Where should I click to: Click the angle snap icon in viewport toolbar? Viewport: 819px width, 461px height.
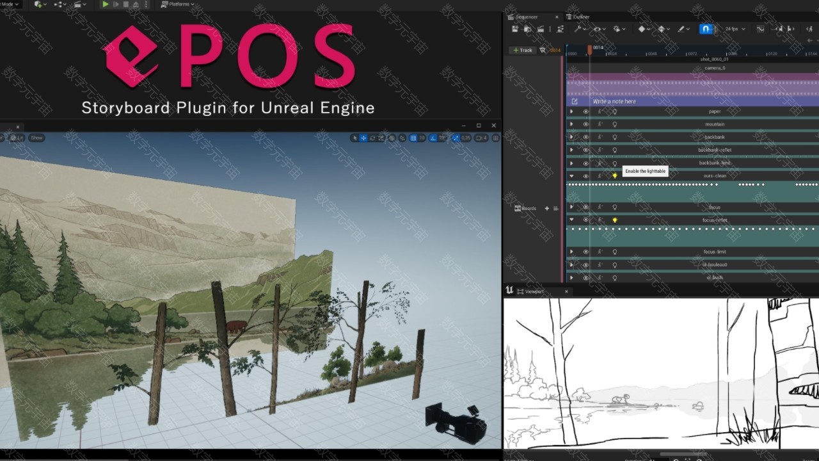(x=433, y=138)
